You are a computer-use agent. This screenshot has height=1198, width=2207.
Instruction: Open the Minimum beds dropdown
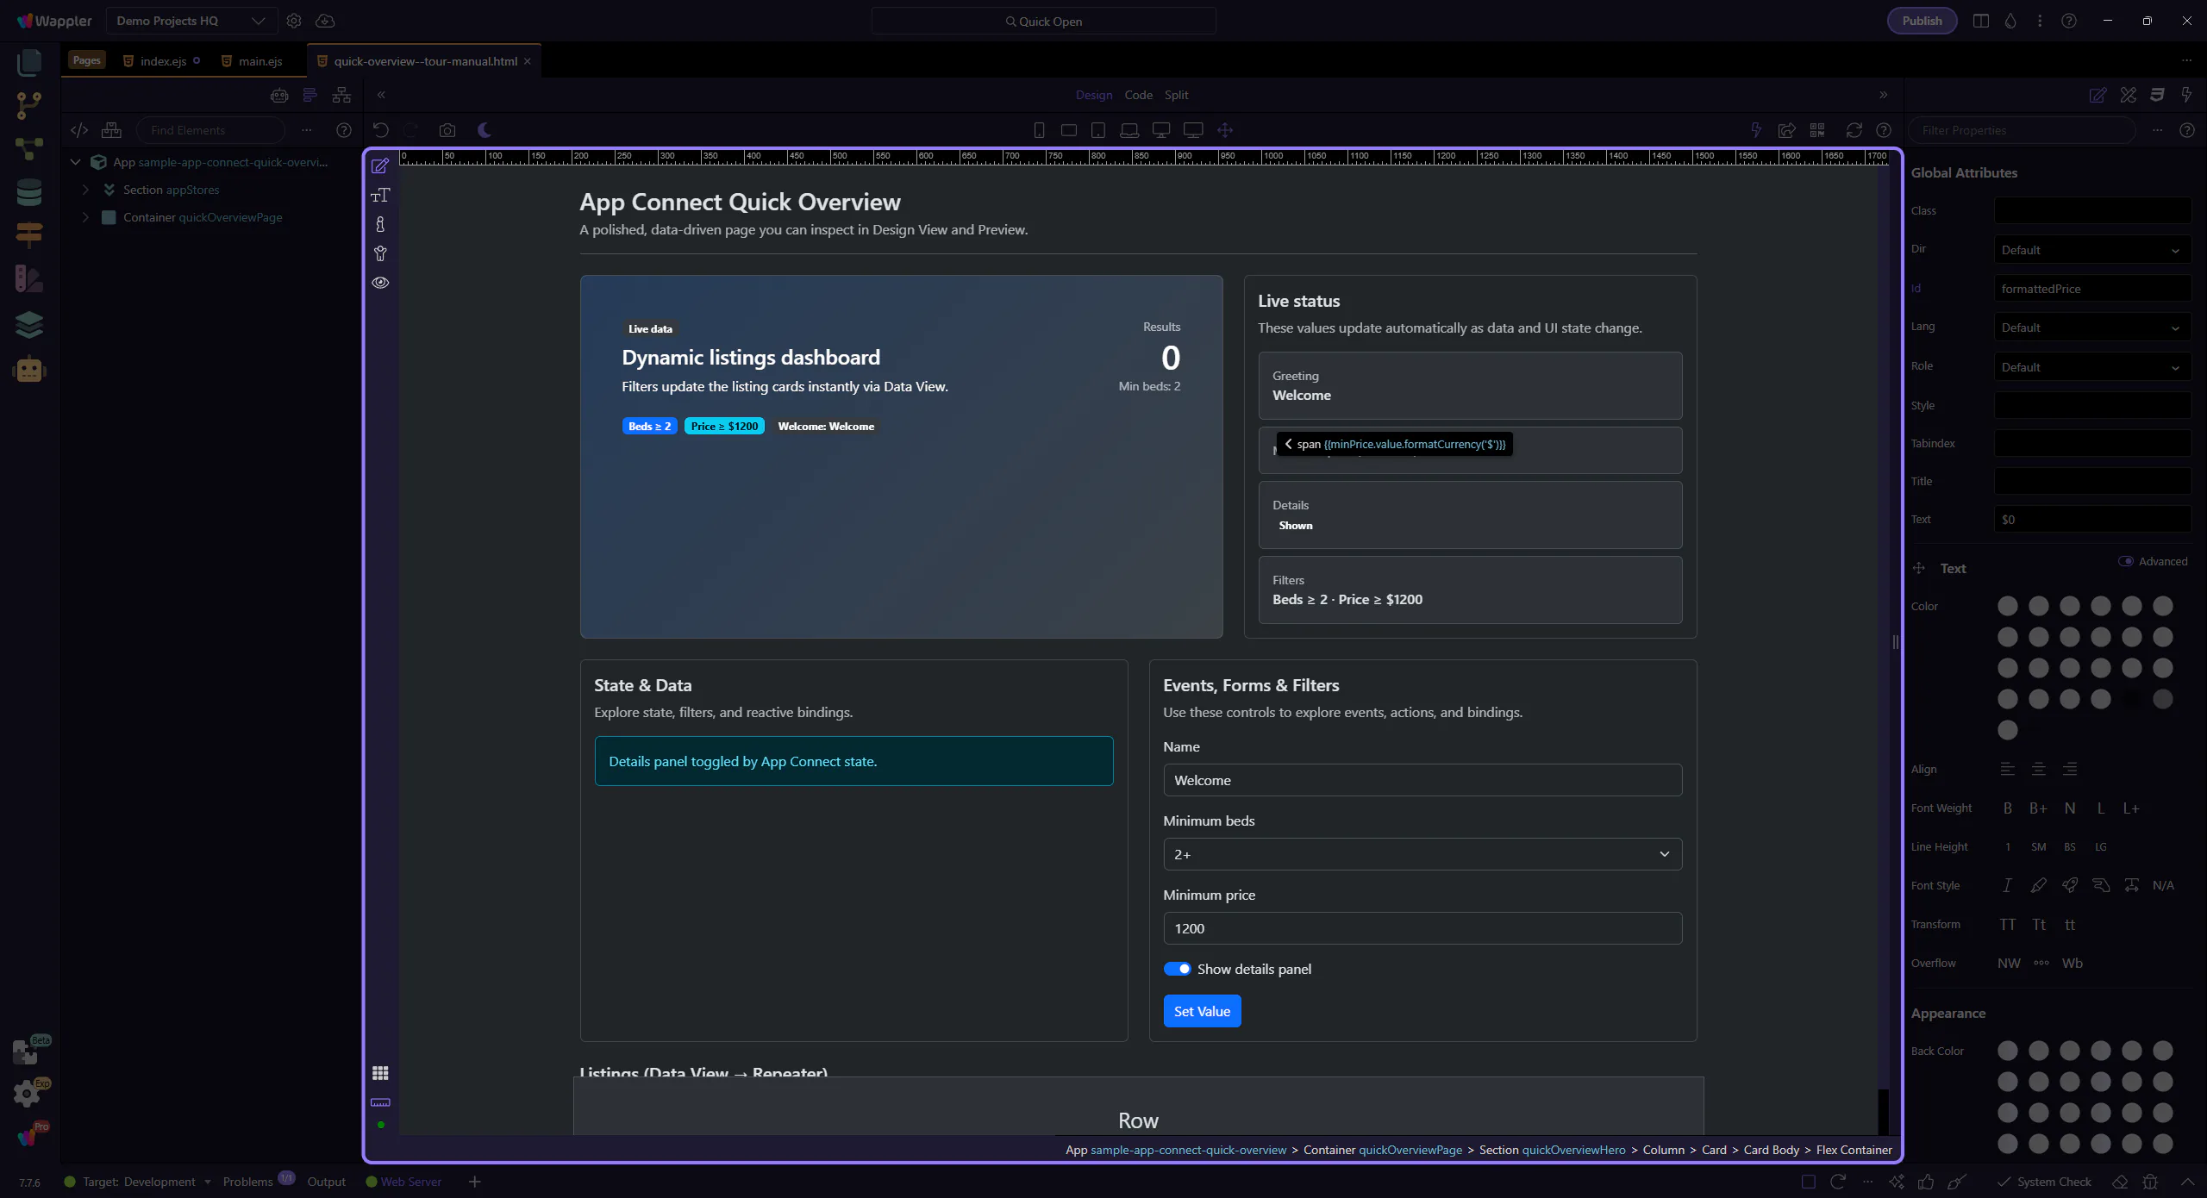click(x=1422, y=854)
